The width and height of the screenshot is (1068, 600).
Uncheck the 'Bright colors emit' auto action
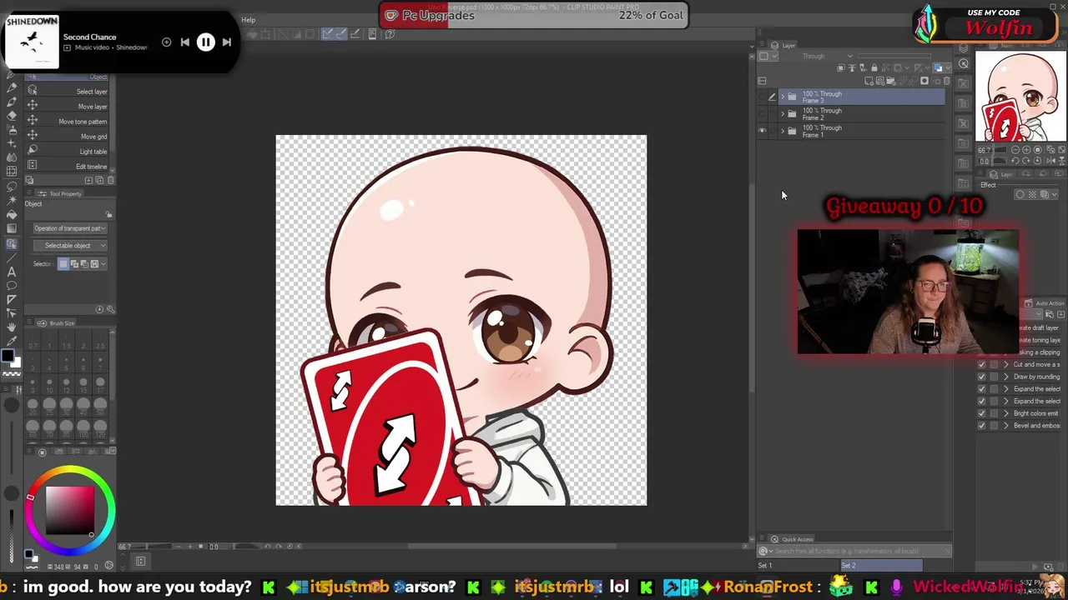[x=982, y=413]
